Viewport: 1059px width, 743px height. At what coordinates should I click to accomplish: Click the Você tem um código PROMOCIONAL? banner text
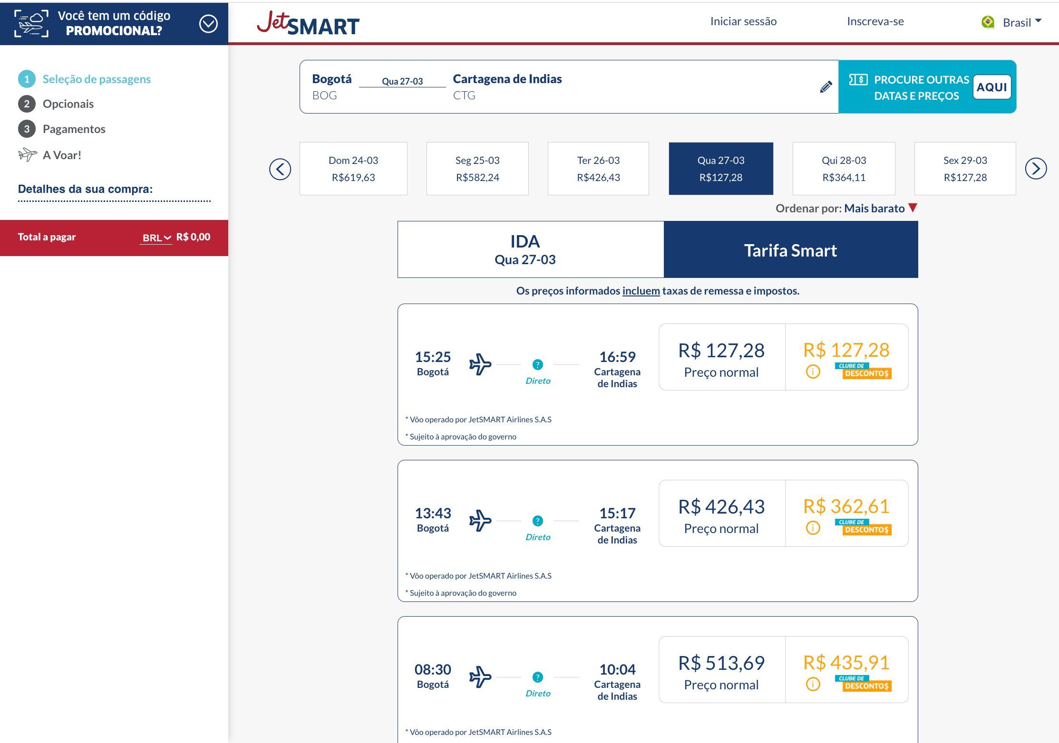pos(114,23)
